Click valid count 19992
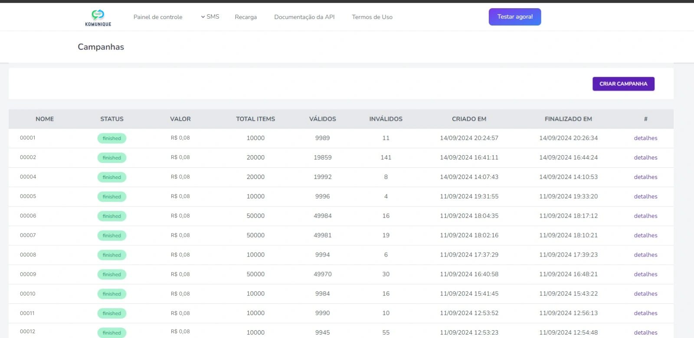The width and height of the screenshot is (694, 338). (323, 177)
